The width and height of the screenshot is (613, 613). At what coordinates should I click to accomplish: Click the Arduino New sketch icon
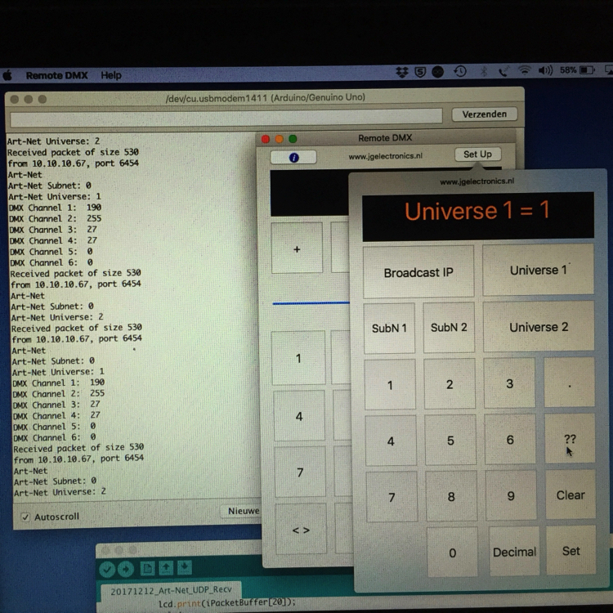click(x=147, y=568)
